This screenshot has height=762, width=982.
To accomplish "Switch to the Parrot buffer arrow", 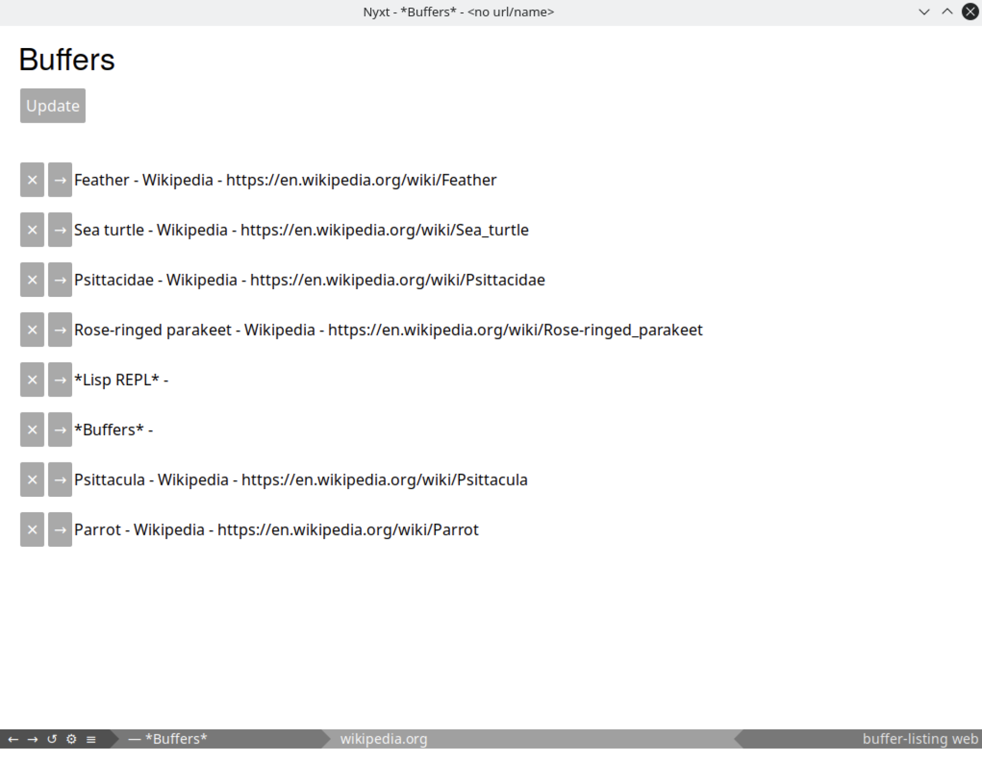I will point(60,529).
